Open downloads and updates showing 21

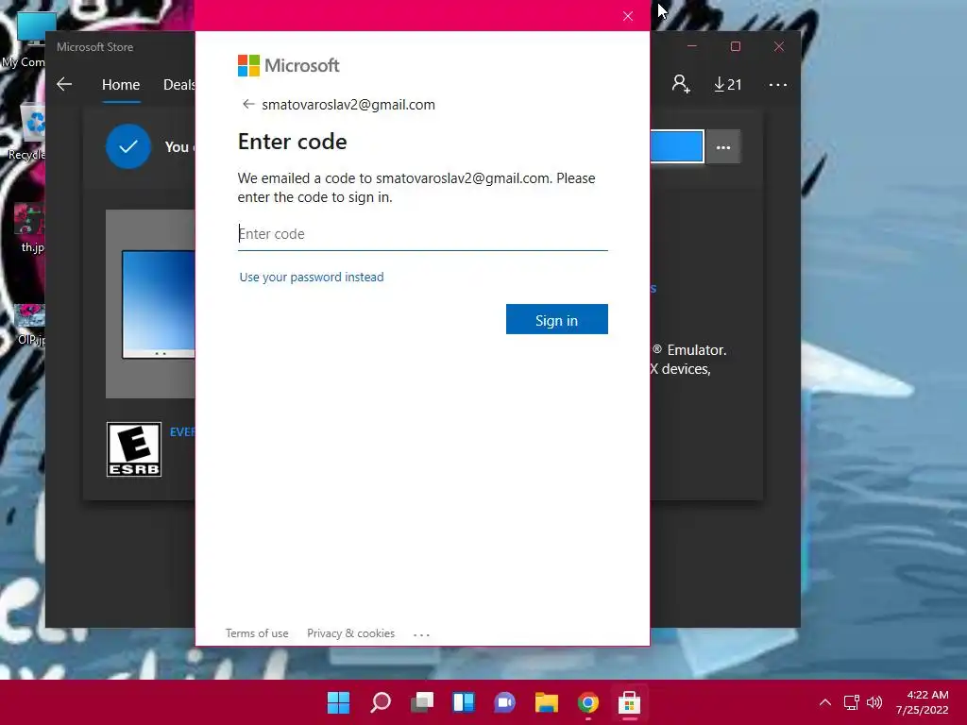click(x=728, y=84)
